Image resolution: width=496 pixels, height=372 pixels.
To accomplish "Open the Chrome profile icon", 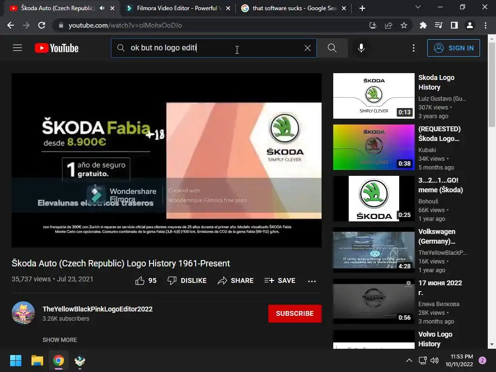I will 470,25.
